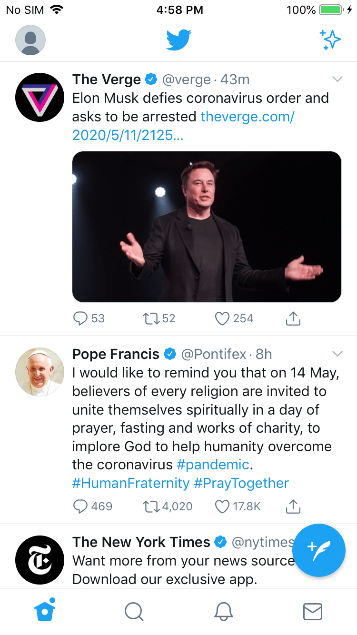Expand options chevron on The Verge tweet
Screen dimensions: 357x635
tap(337, 79)
